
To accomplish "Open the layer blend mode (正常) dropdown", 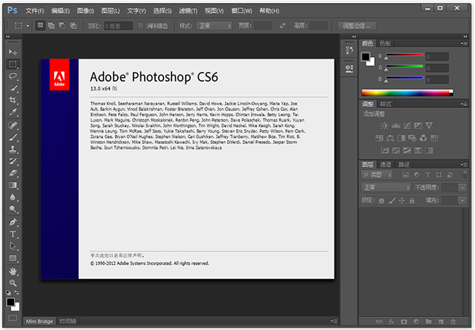I will [x=384, y=188].
